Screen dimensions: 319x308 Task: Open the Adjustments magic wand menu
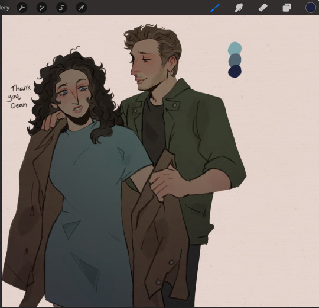point(42,8)
